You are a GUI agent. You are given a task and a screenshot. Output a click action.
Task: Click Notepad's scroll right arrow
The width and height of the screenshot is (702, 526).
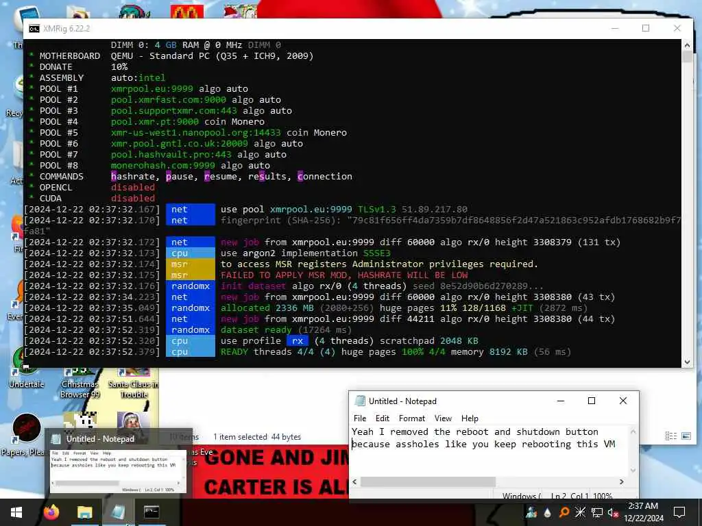click(621, 481)
